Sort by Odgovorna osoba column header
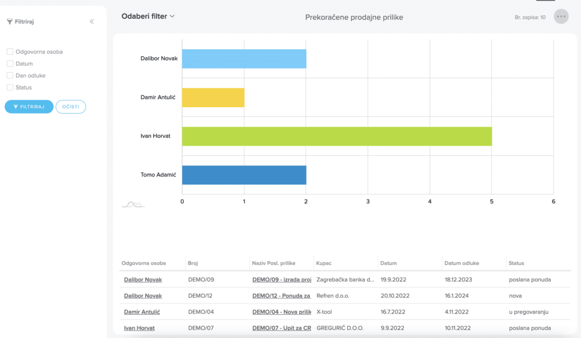The image size is (581, 338). pos(144,263)
